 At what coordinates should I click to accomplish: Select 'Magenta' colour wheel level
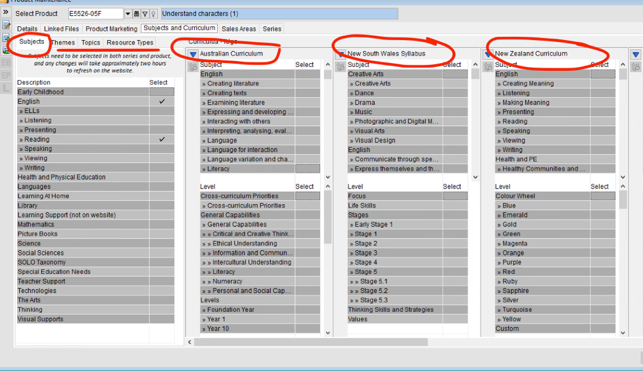tap(542, 244)
